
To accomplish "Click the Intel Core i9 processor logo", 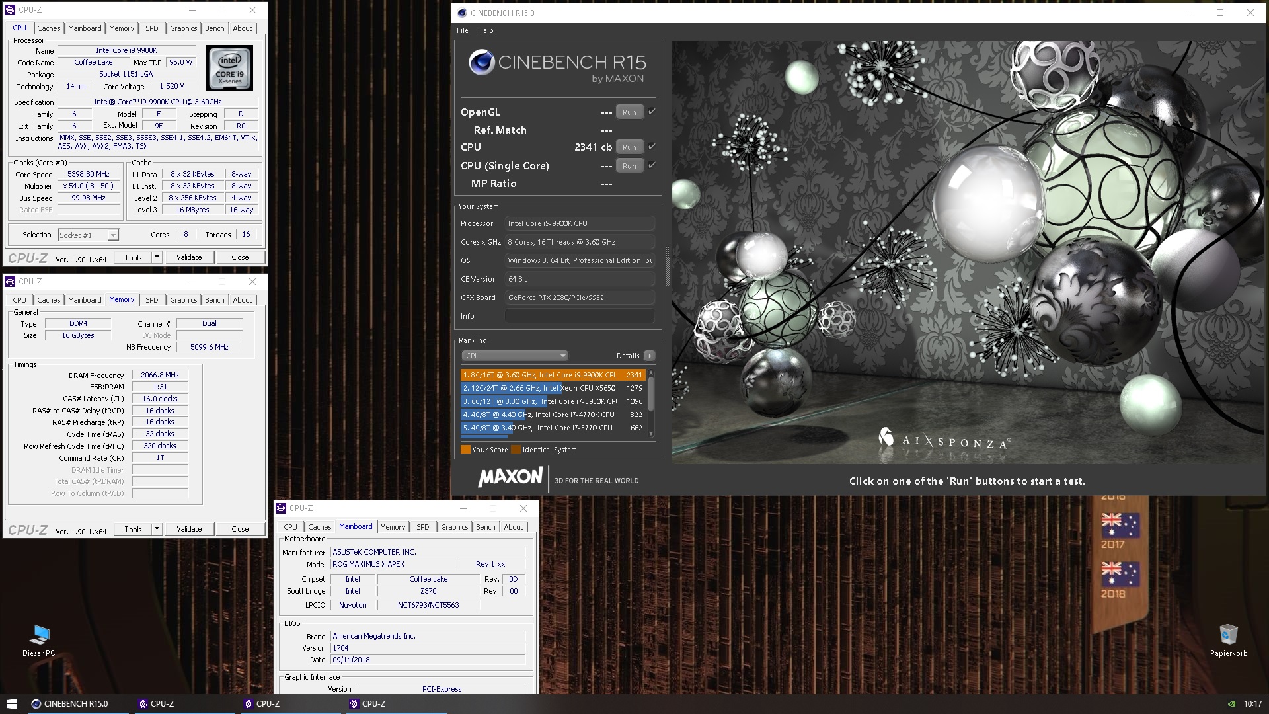I will [x=229, y=68].
